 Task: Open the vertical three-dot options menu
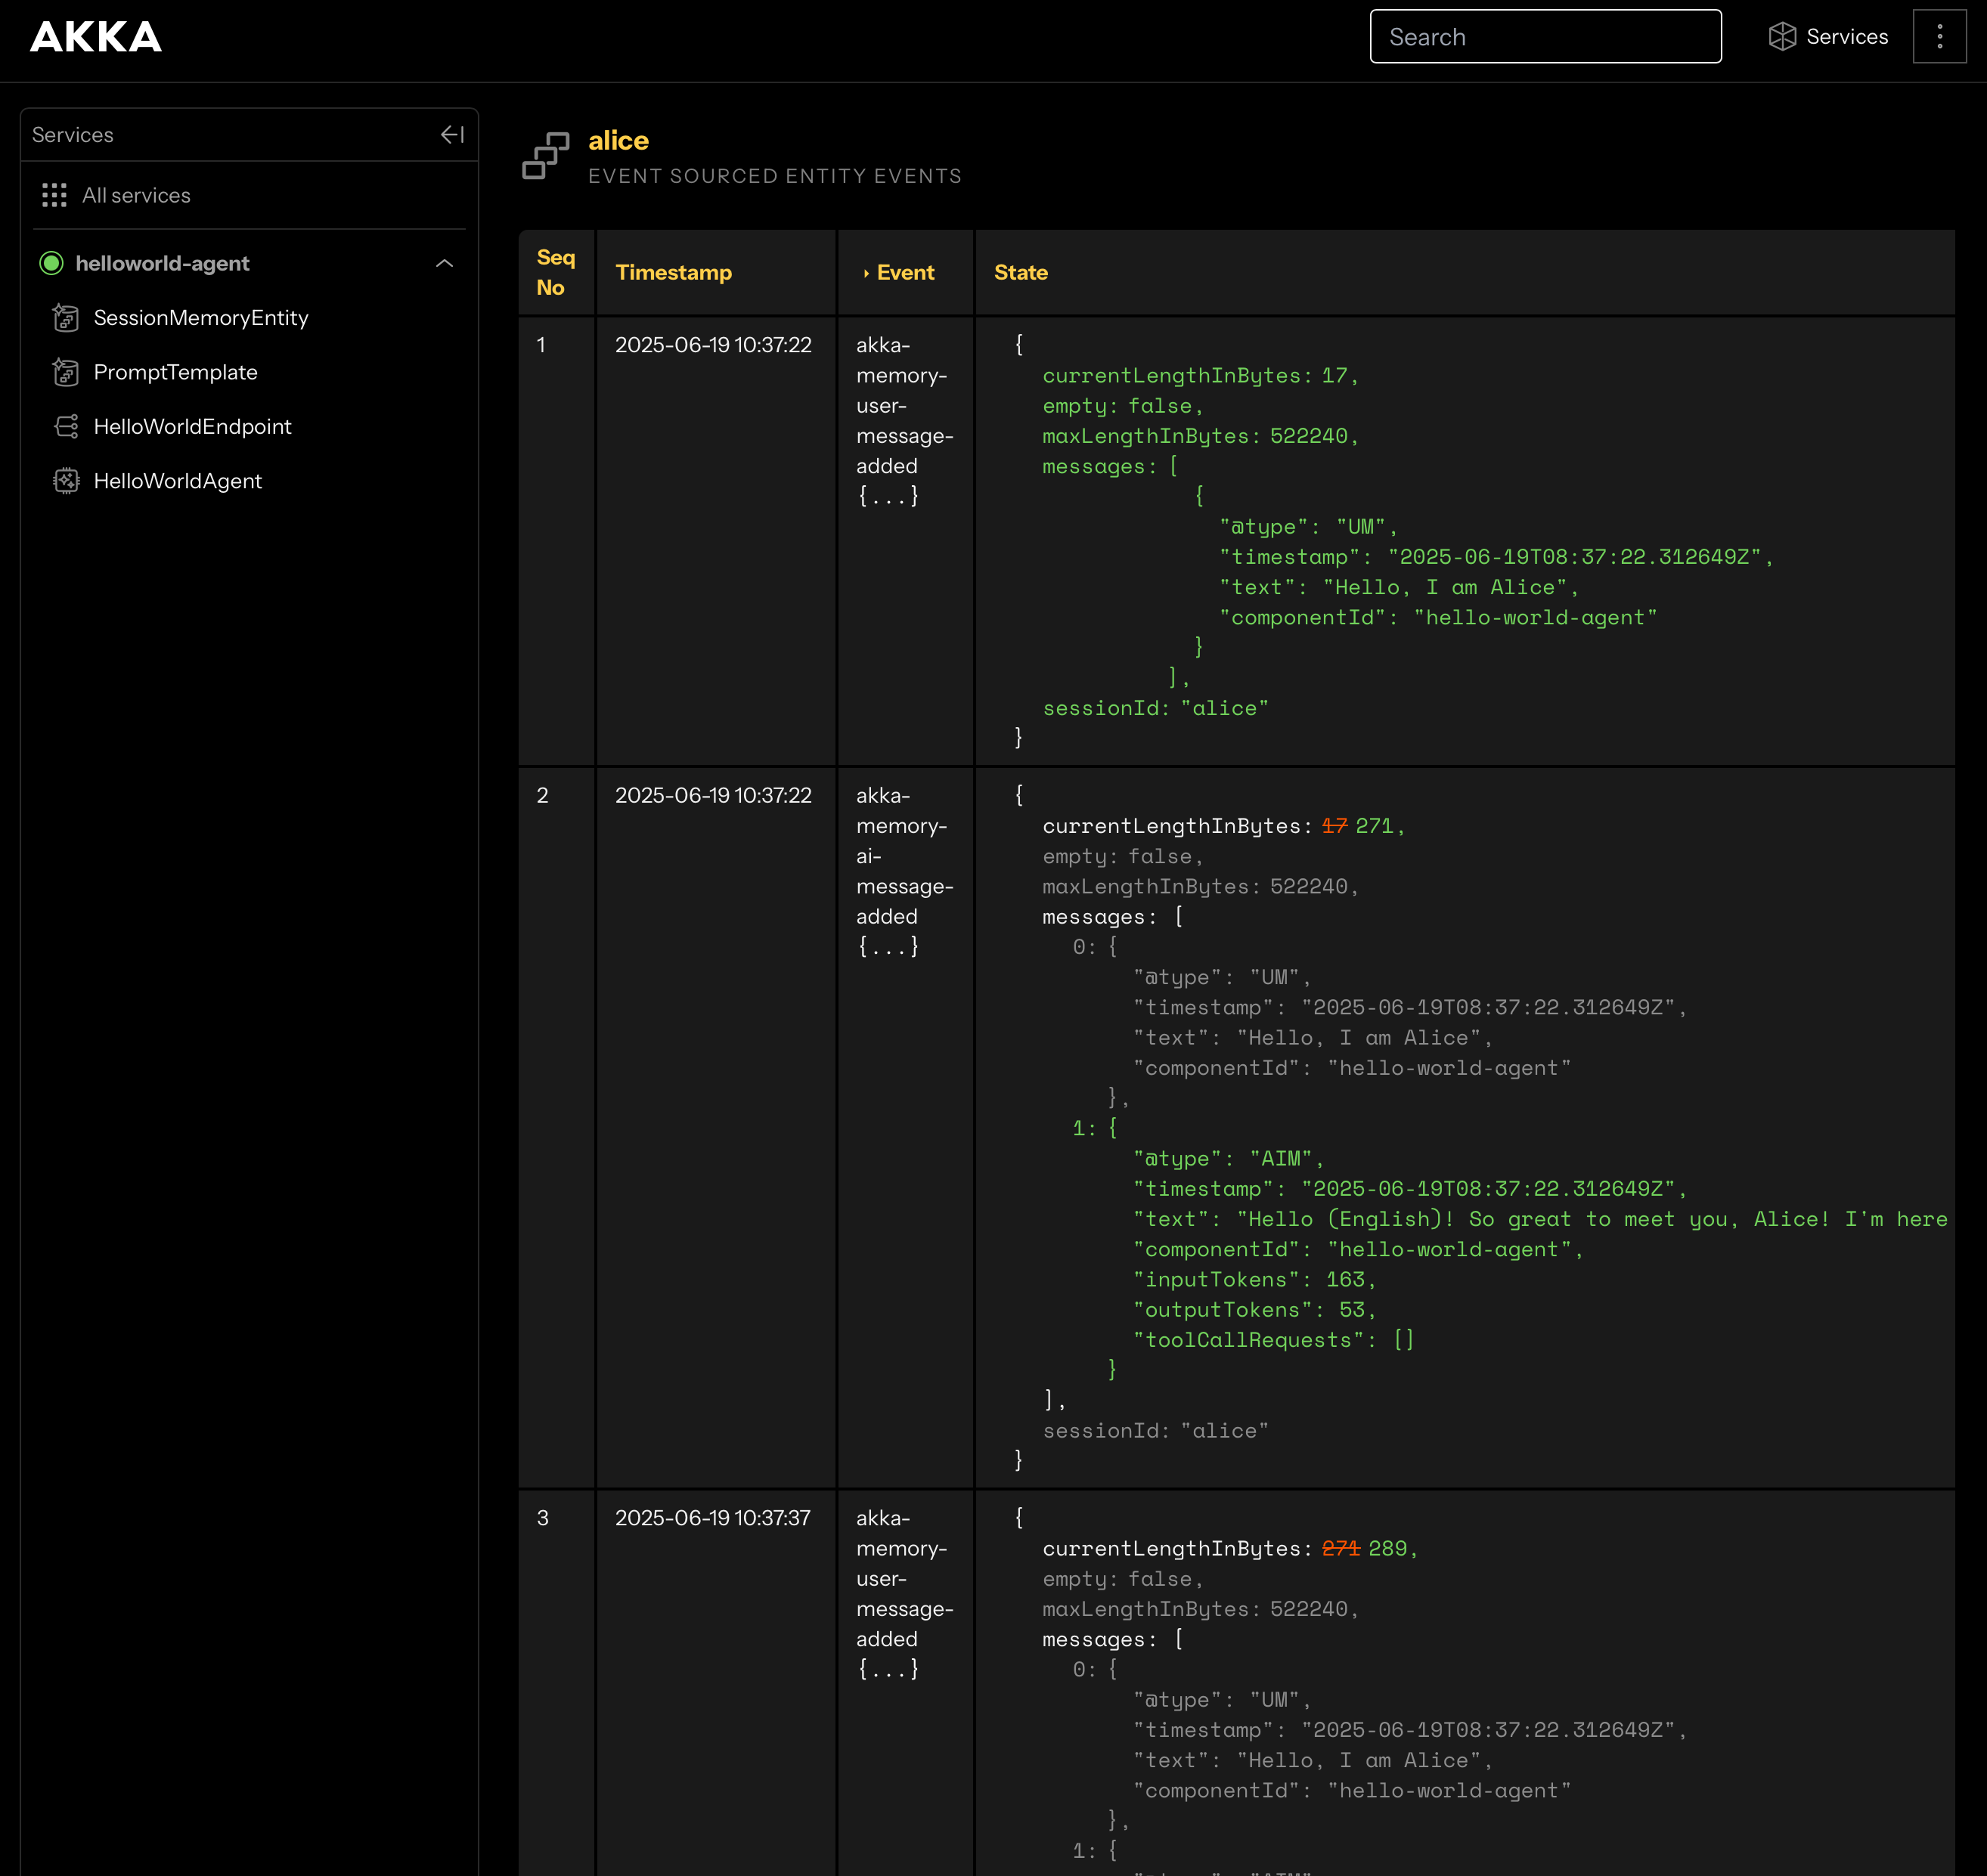(x=1939, y=37)
